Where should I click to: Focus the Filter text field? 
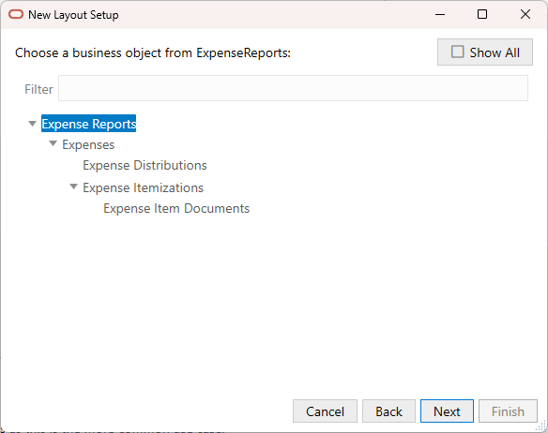click(293, 88)
